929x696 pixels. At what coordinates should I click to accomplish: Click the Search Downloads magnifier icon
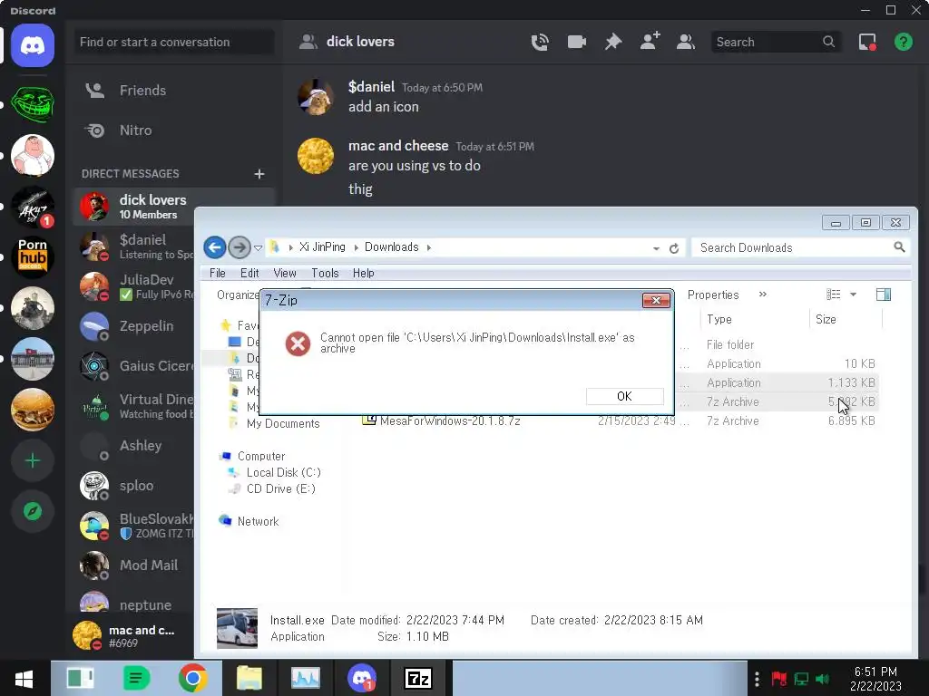(x=899, y=247)
